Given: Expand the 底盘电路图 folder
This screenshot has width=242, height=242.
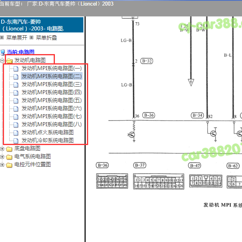Looking at the screenshot, I should click(x=2, y=149).
